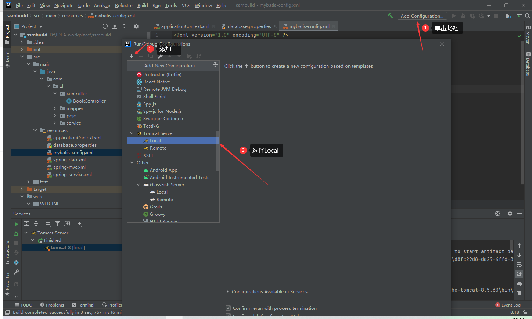Open the Project Structure icon in top toolbar

point(508,16)
